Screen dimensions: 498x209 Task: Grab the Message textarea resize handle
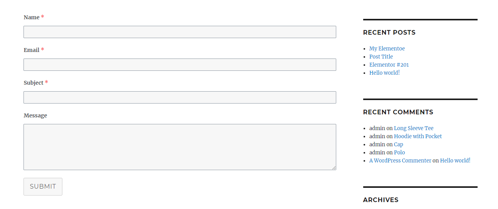(334, 168)
